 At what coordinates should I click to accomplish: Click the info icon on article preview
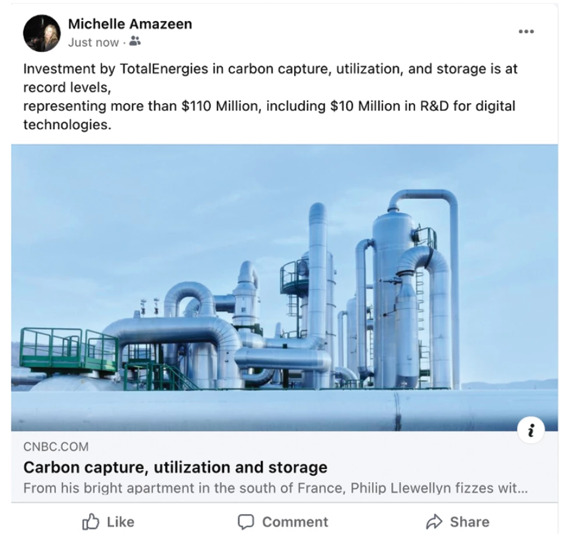point(530,431)
